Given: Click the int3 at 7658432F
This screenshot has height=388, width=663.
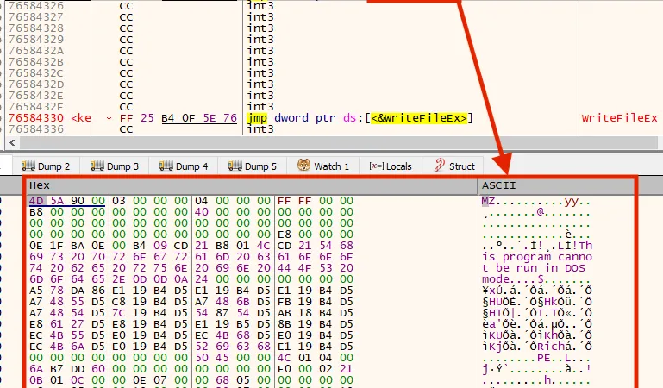Looking at the screenshot, I should (x=260, y=107).
